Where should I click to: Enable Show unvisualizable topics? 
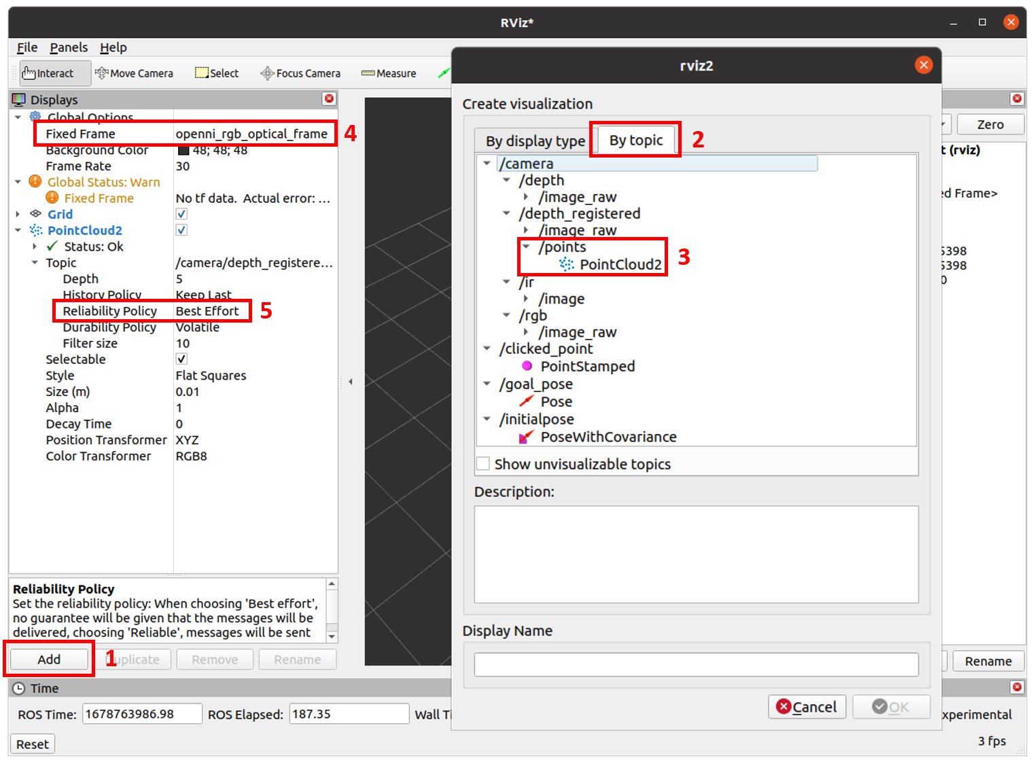click(483, 464)
